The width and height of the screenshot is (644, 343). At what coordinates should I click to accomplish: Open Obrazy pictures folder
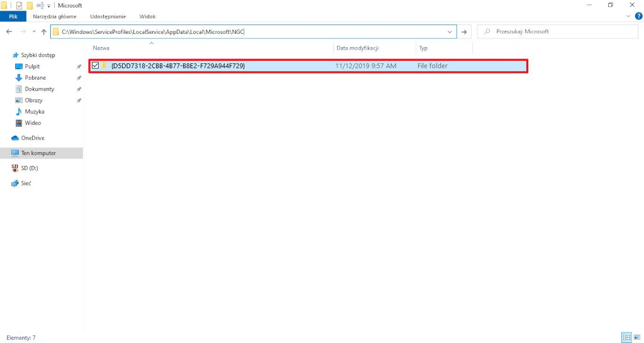coord(34,100)
